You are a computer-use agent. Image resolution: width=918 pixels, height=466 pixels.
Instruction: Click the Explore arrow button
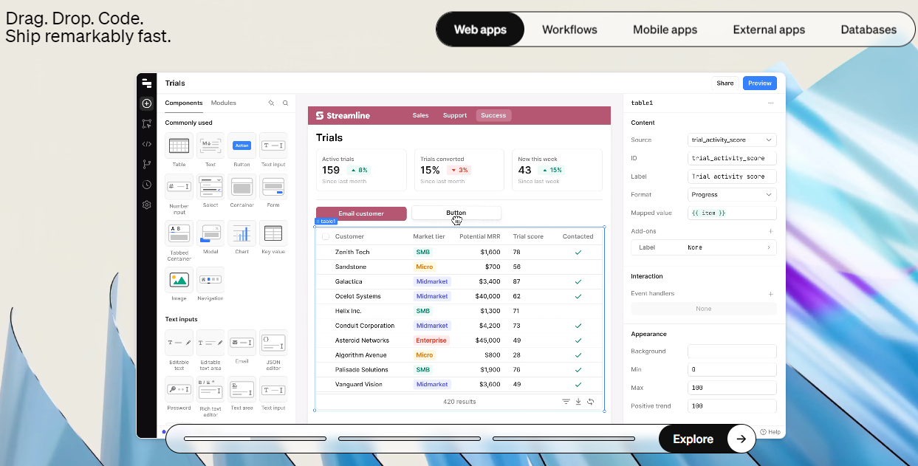[x=741, y=439]
